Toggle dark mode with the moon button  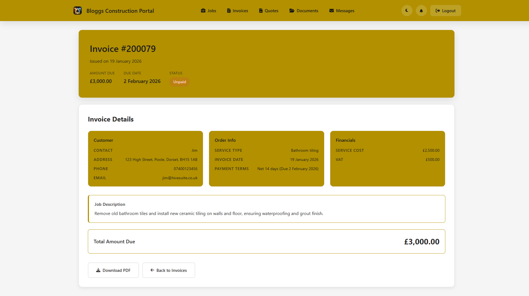pos(407,11)
